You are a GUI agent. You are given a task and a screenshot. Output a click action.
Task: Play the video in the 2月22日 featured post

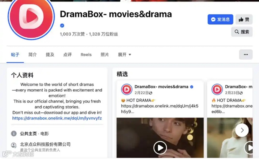[x=160, y=148]
